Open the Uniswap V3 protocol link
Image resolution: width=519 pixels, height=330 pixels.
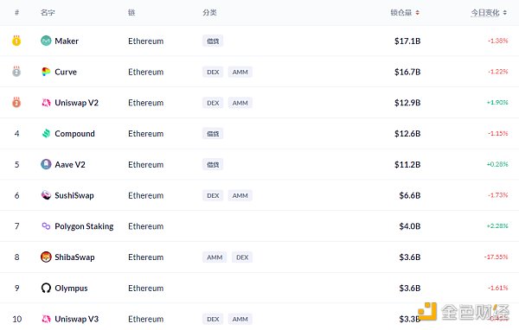tap(76, 319)
